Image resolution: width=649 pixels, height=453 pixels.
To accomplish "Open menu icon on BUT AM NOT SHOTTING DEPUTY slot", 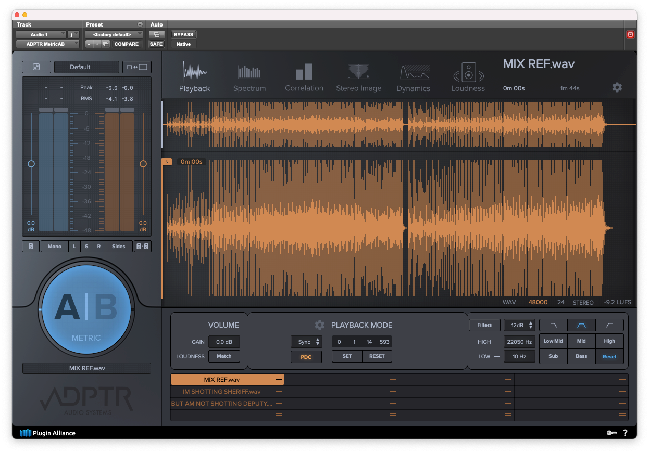I will click(279, 404).
